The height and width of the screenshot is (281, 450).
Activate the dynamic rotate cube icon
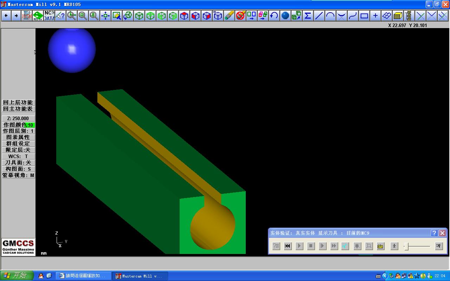pyautogui.click(x=128, y=15)
